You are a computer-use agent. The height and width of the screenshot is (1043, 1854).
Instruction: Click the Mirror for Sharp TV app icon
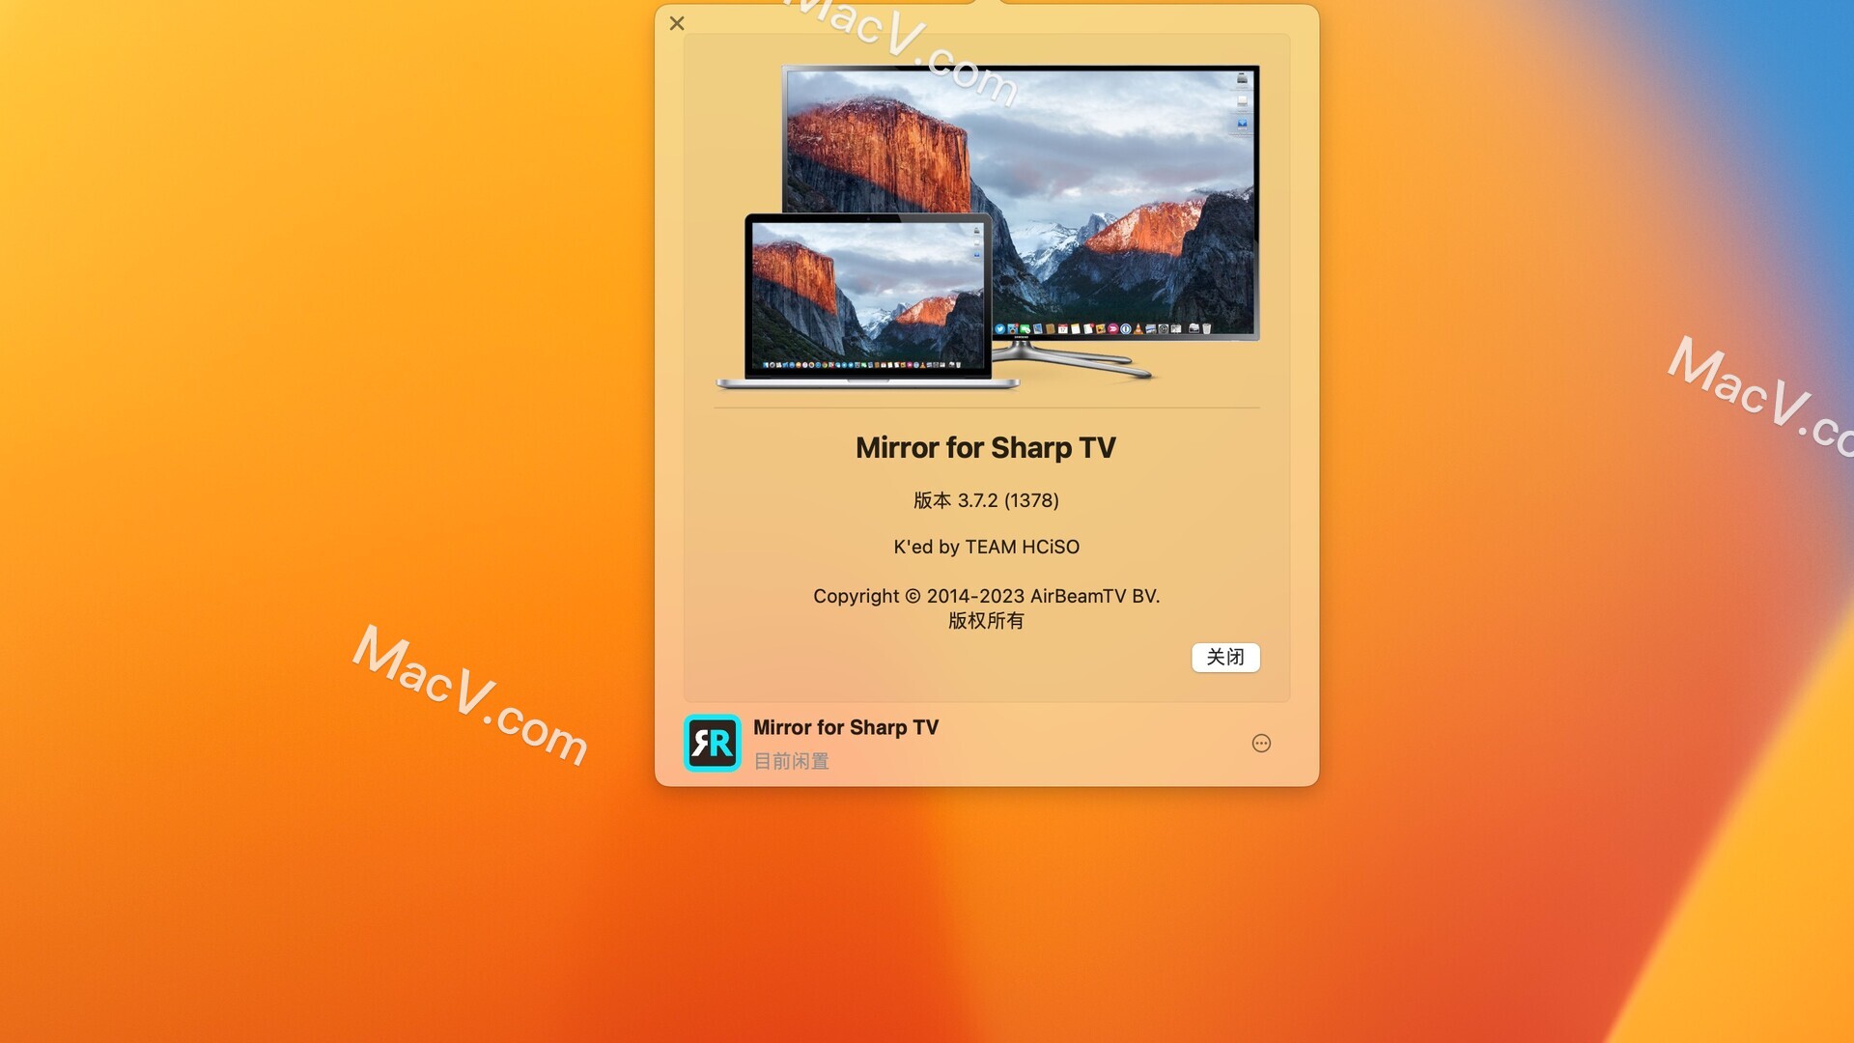tap(712, 743)
